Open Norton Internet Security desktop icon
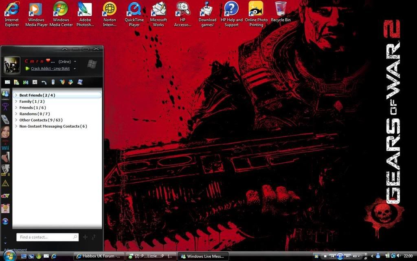This screenshot has height=261, width=417. pyautogui.click(x=110, y=14)
